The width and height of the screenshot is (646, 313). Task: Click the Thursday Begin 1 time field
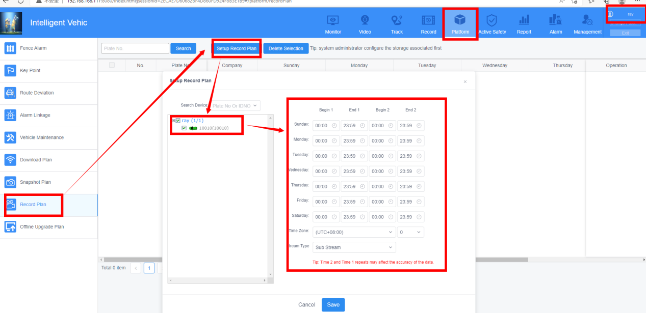click(326, 187)
